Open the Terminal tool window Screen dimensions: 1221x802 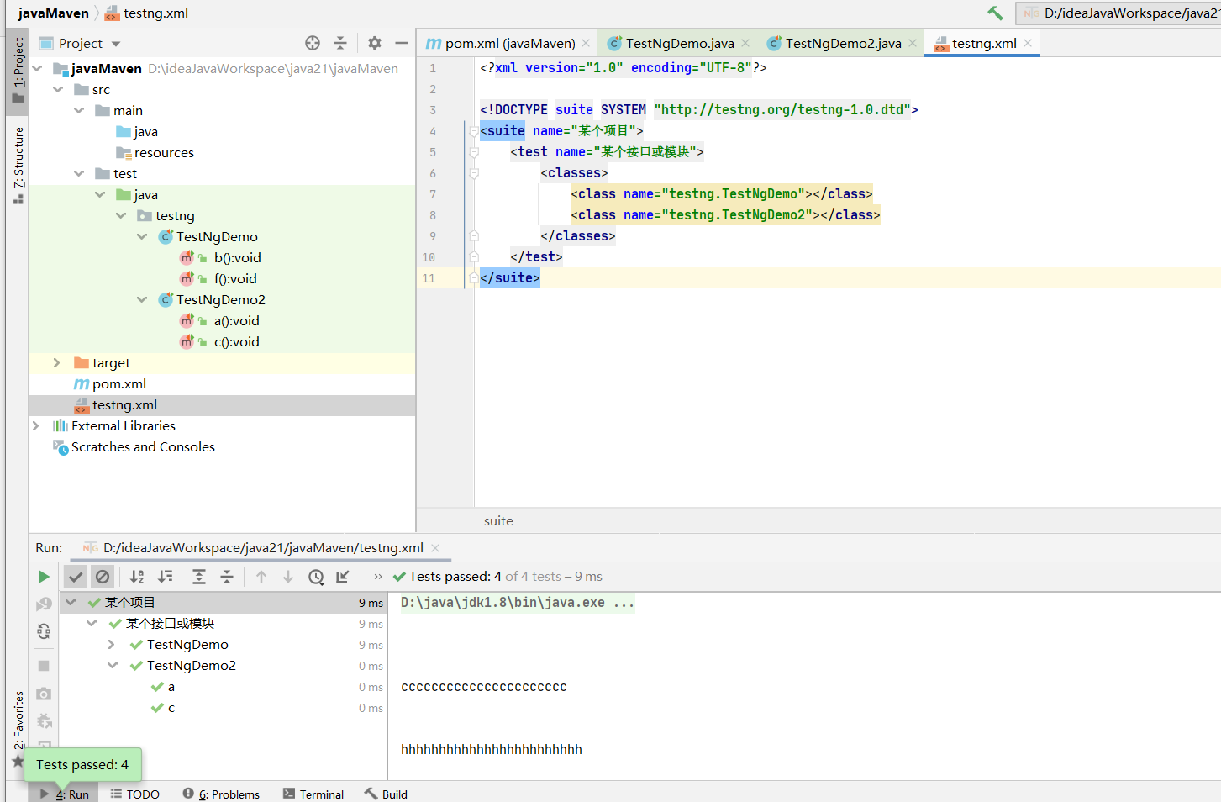click(x=313, y=794)
